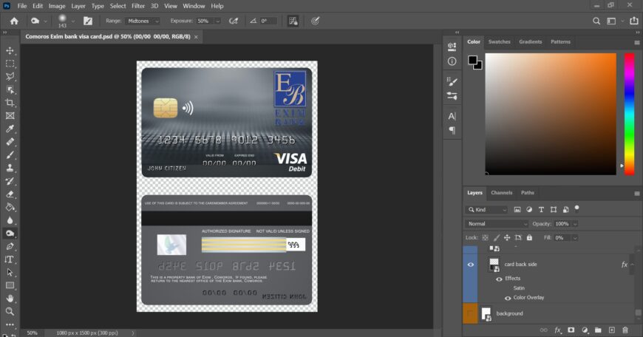This screenshot has height=337, width=643.
Task: Select the Hand tool
Action: [x=10, y=299]
